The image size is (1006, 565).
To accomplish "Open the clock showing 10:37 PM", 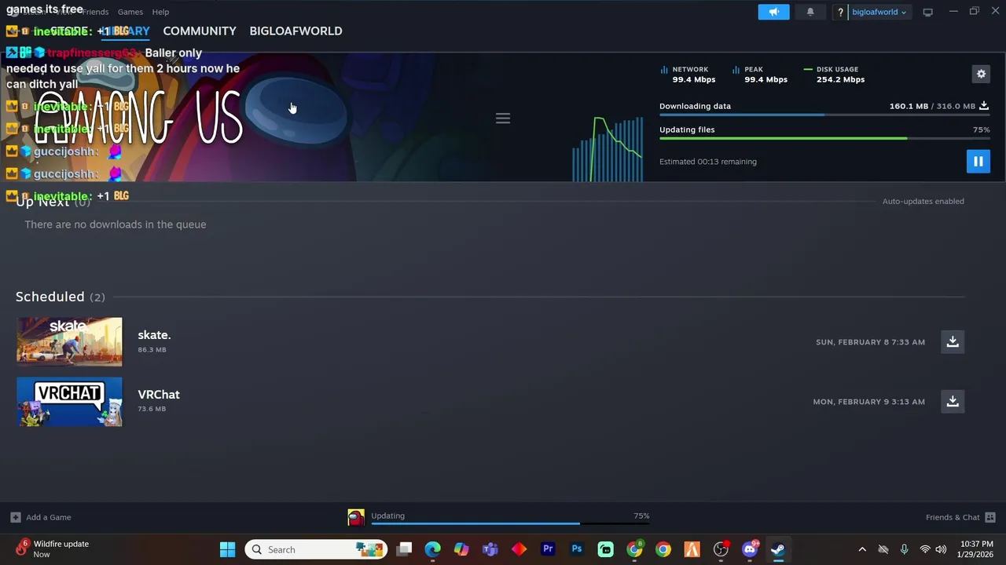I will point(977,549).
